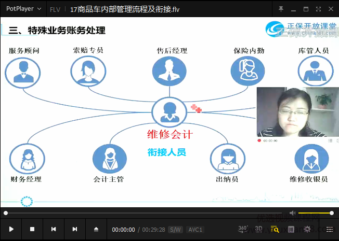Toggle 360° video mode

click(243, 229)
